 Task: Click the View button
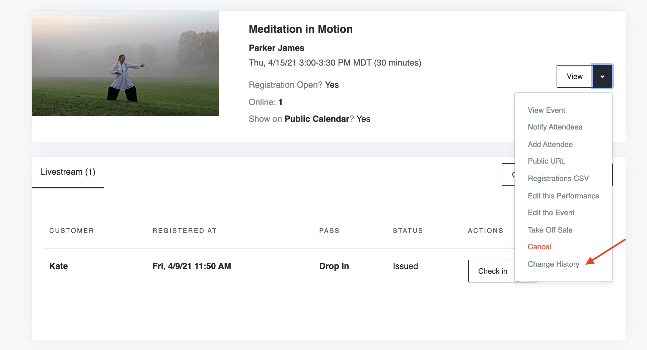tap(574, 76)
